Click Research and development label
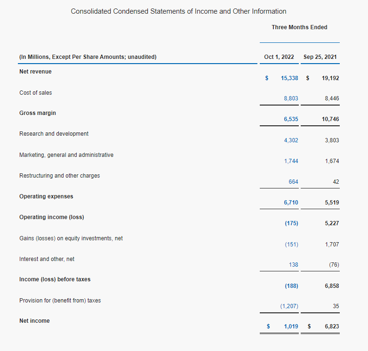368x351 pixels. click(x=54, y=134)
